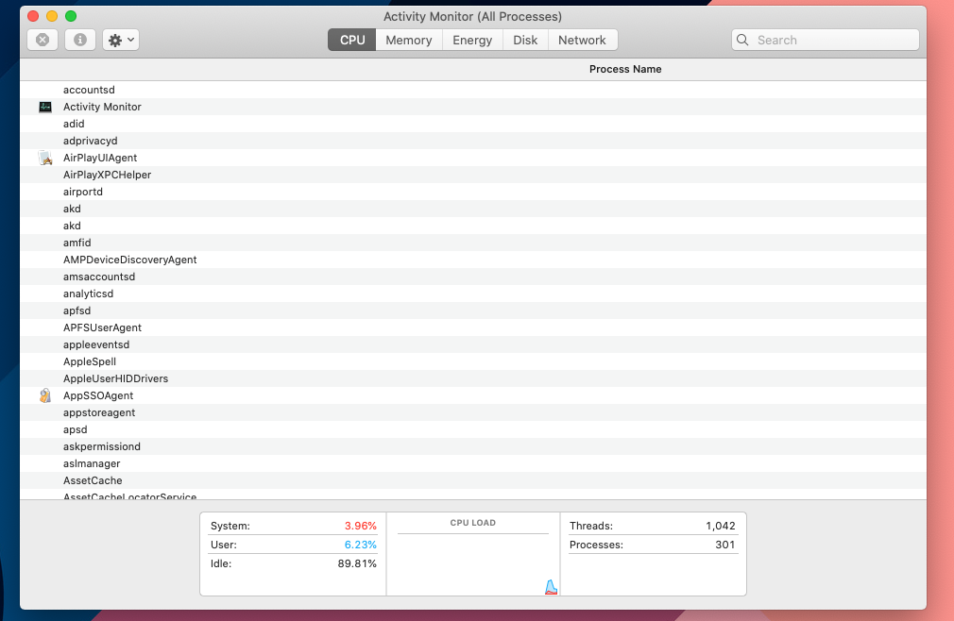The image size is (954, 621).
Task: Sort by the Process Name column header
Action: tap(625, 69)
